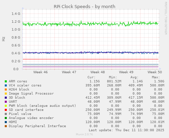The image size is (169, 138).
Task: Click the 'Munin 2.0.76' footer text
Action: tap(84, 134)
